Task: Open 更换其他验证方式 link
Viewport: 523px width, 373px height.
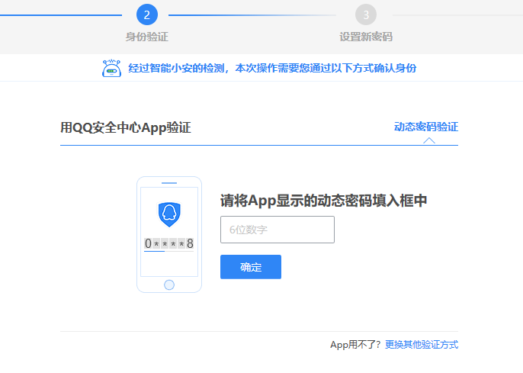Action: (422, 344)
